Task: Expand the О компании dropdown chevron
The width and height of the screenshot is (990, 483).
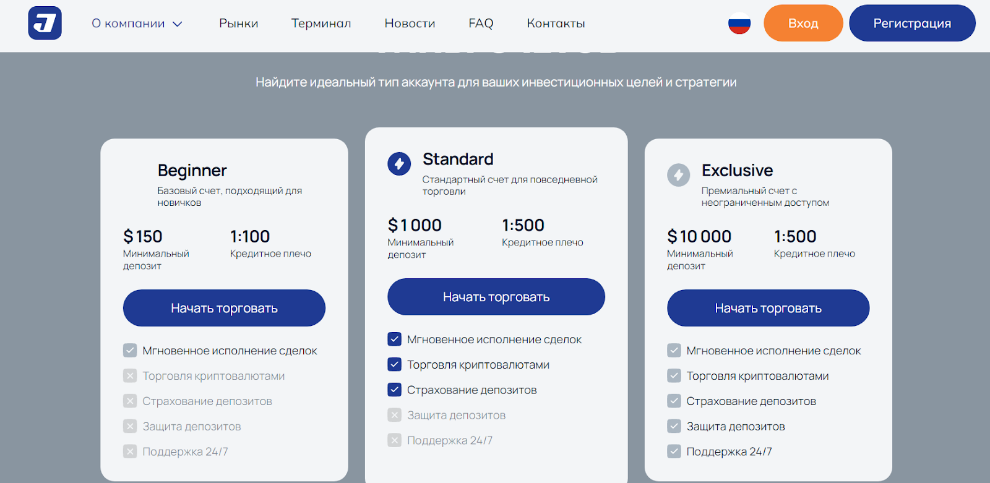Action: (x=178, y=24)
